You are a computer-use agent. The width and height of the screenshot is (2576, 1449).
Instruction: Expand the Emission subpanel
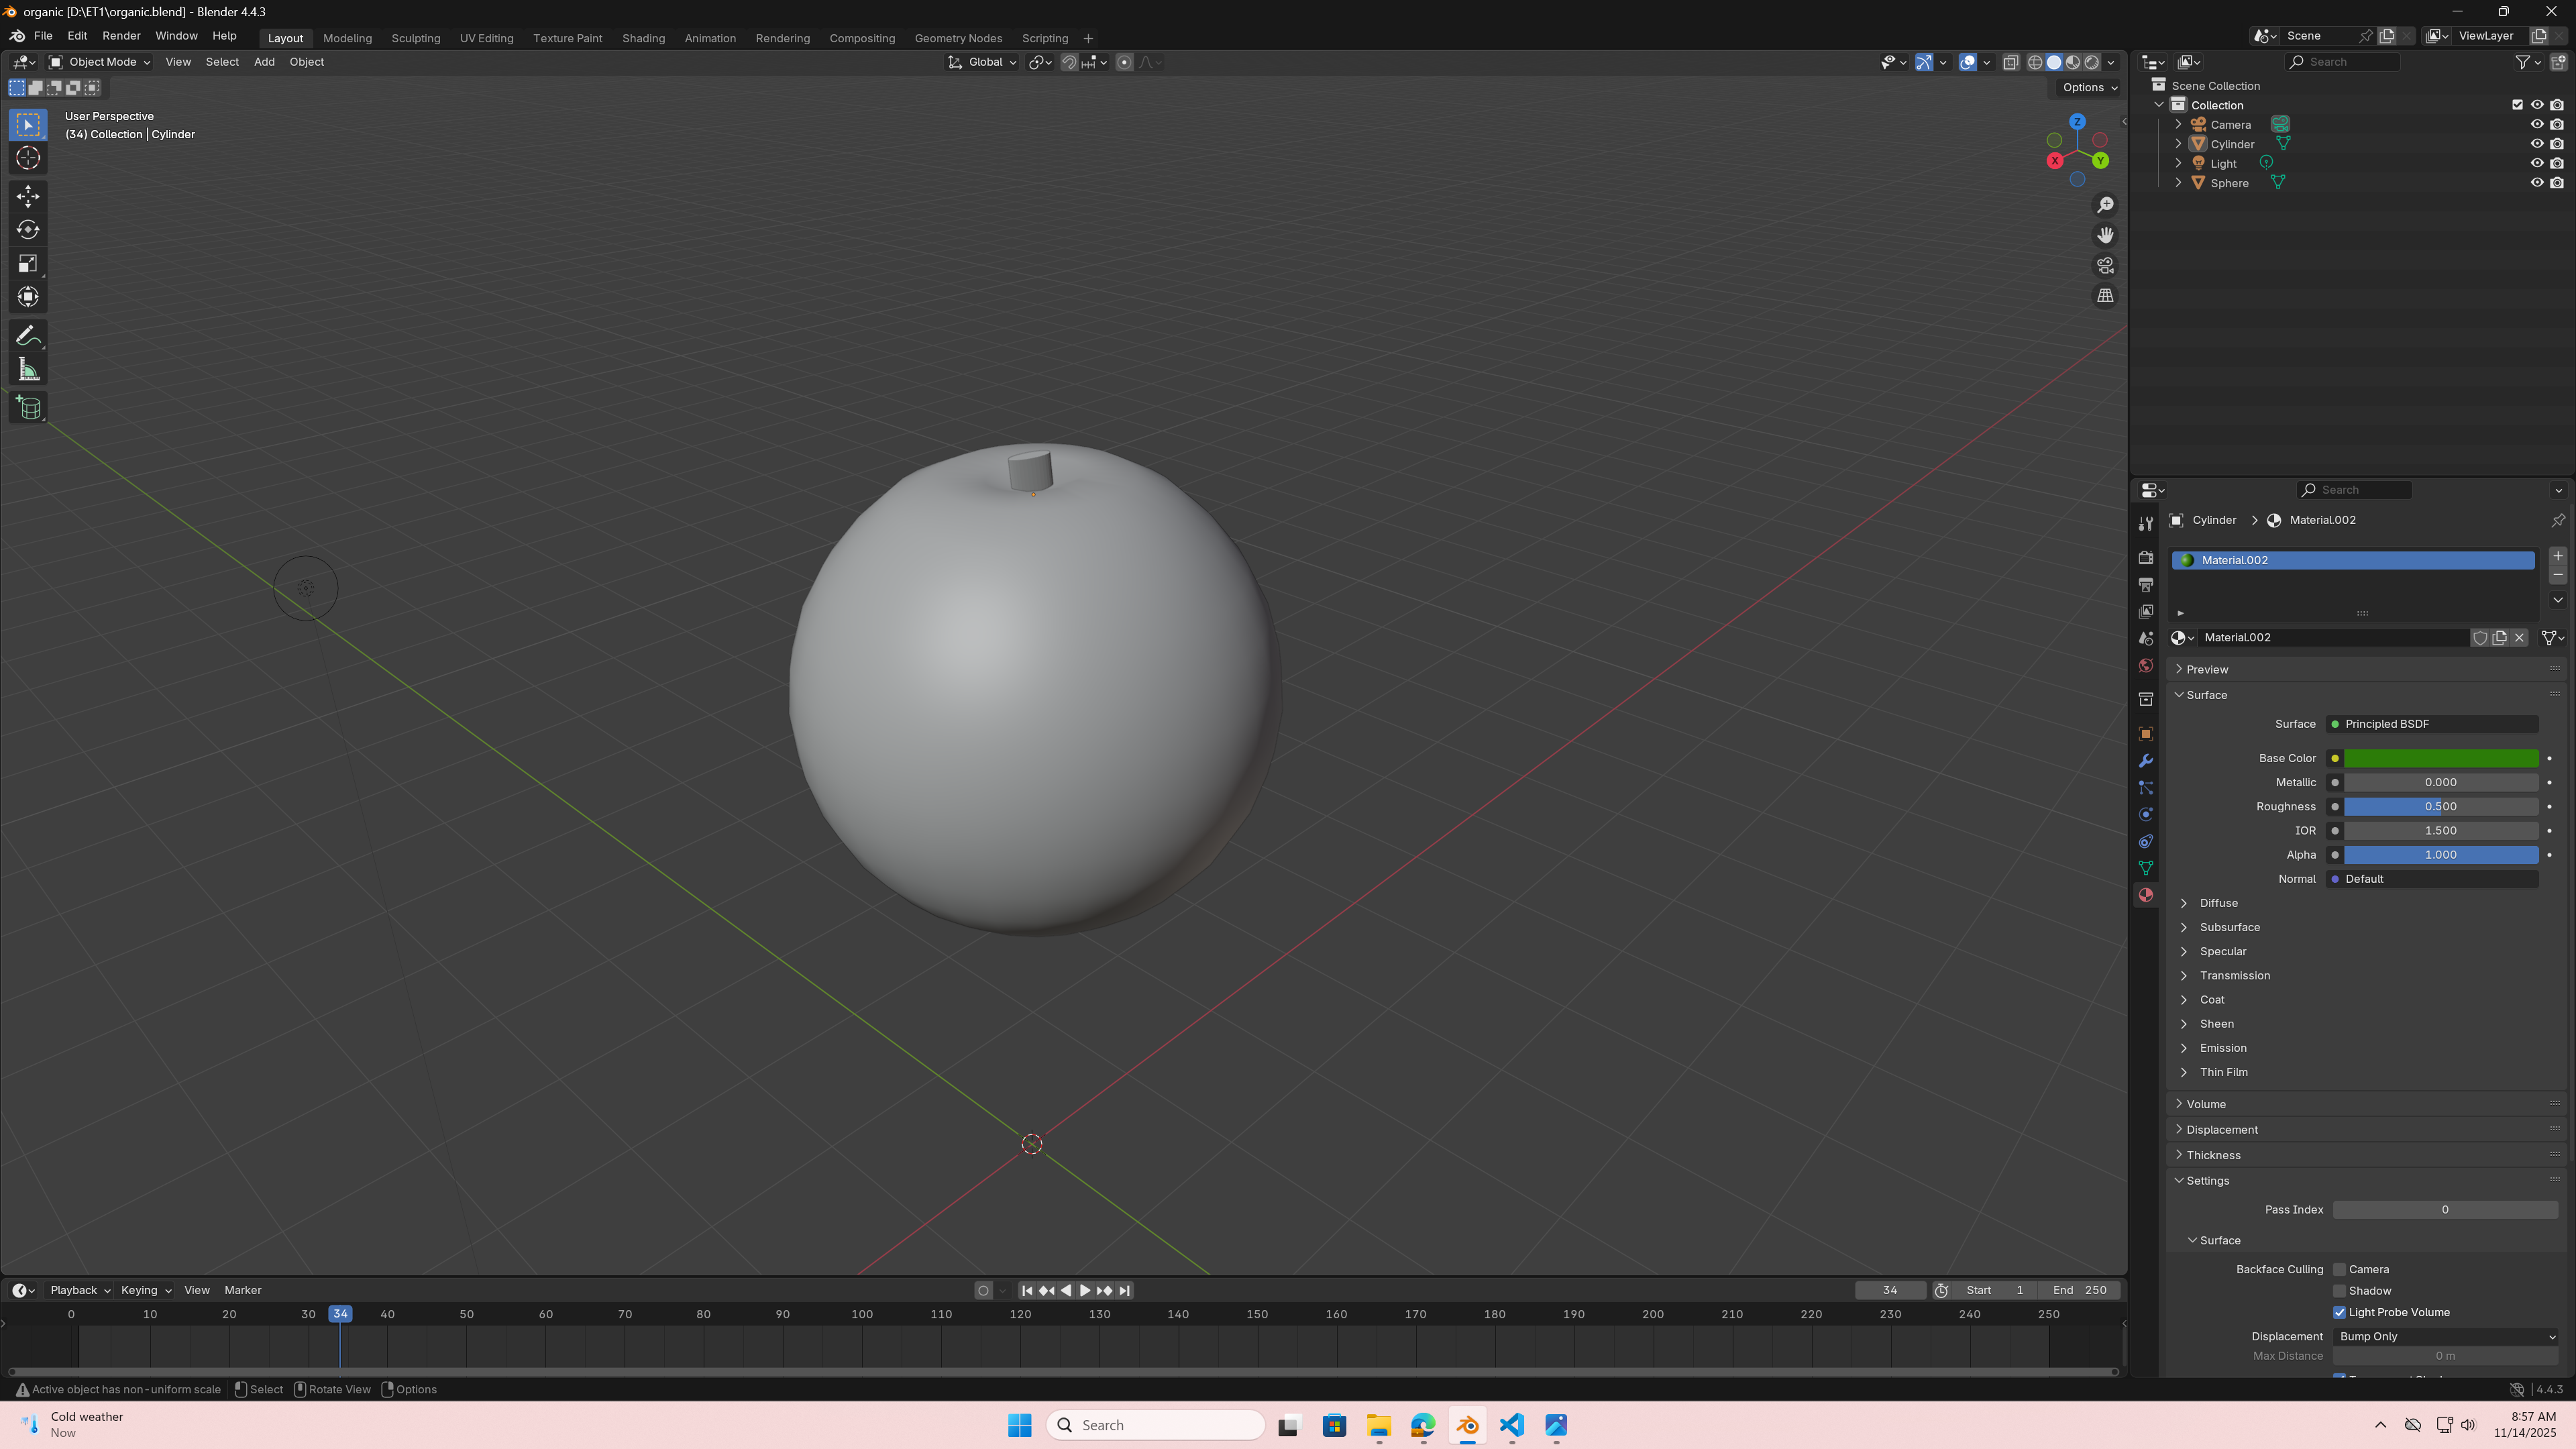[x=2222, y=1048]
